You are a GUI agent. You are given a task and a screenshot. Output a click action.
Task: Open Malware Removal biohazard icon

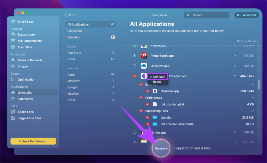13,60
